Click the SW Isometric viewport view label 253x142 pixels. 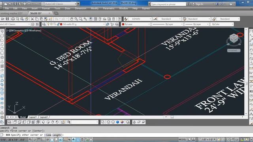coord(17,31)
